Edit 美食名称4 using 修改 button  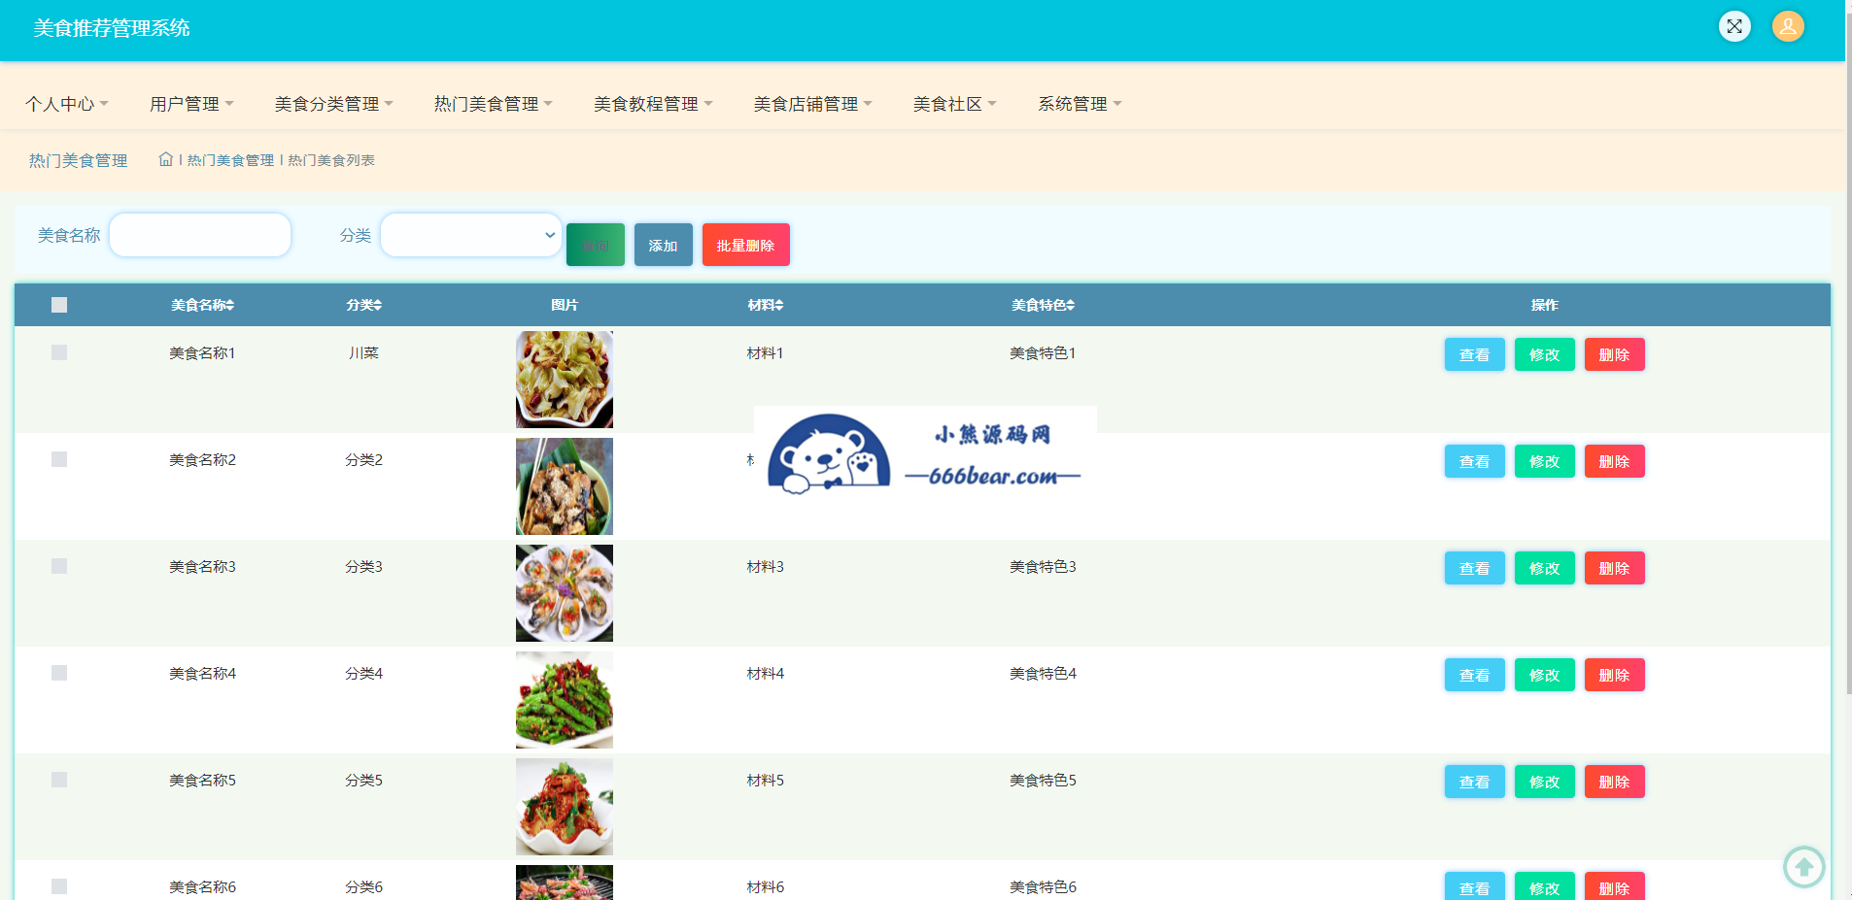[1545, 675]
